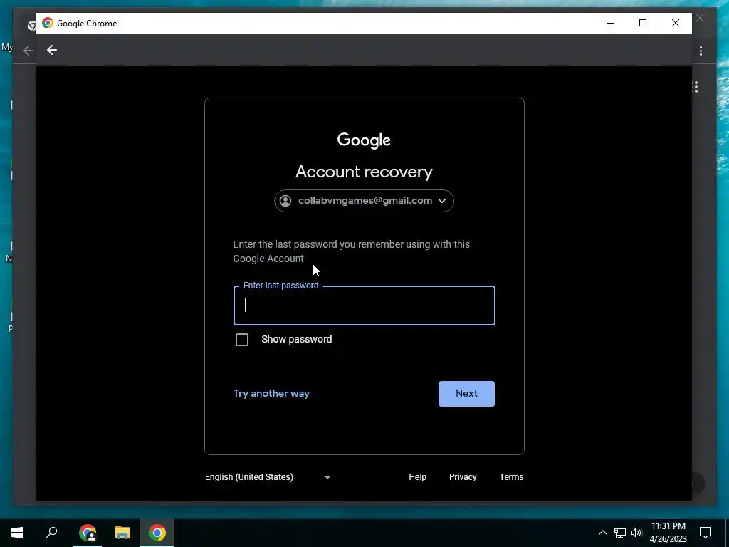
Task: Open the Privacy link
Action: [463, 476]
